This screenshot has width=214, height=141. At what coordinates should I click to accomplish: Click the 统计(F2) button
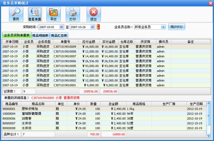click(x=177, y=27)
